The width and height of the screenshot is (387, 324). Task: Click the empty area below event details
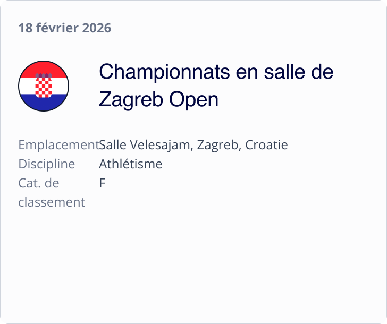point(193,266)
